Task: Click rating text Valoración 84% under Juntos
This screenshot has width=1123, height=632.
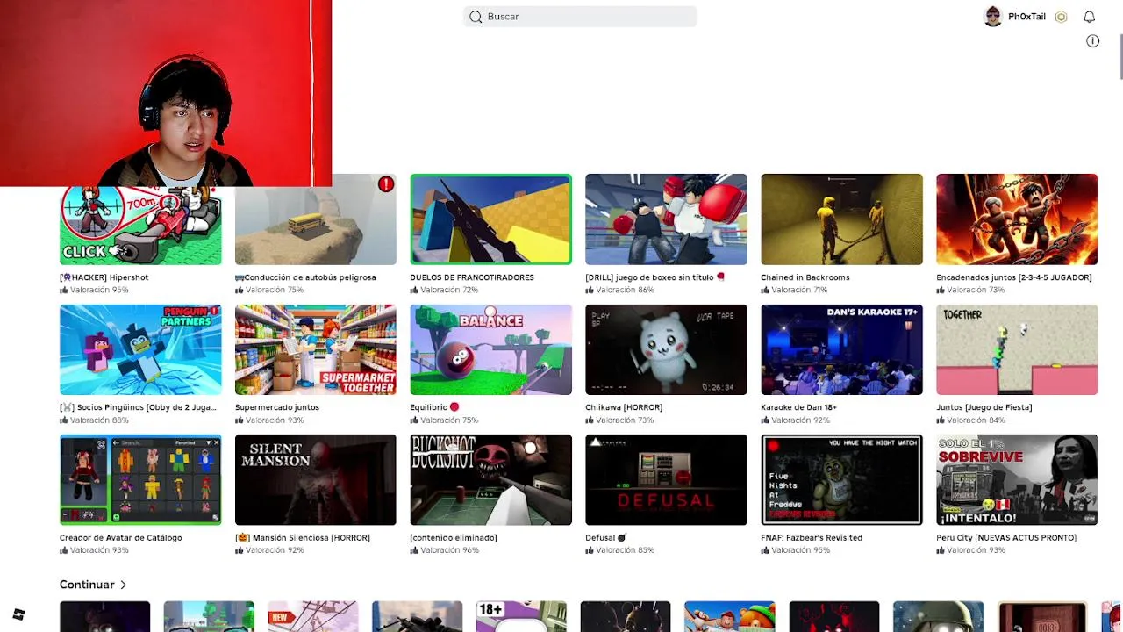Action: pyautogui.click(x=976, y=420)
